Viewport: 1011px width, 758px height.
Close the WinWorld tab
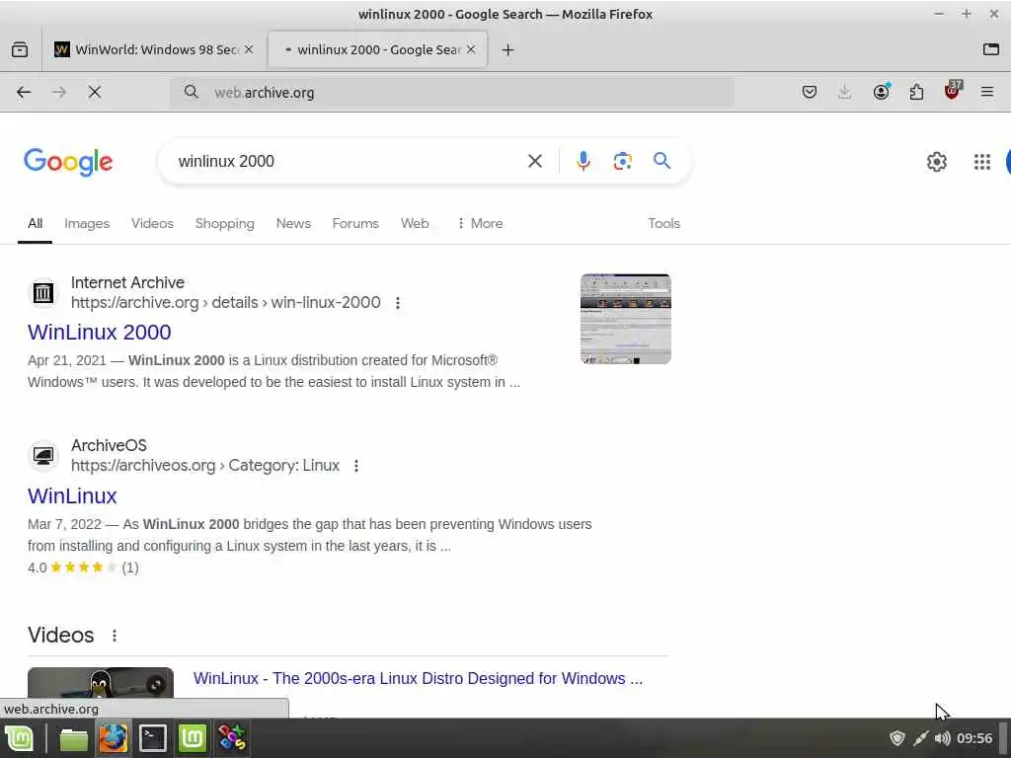click(249, 49)
